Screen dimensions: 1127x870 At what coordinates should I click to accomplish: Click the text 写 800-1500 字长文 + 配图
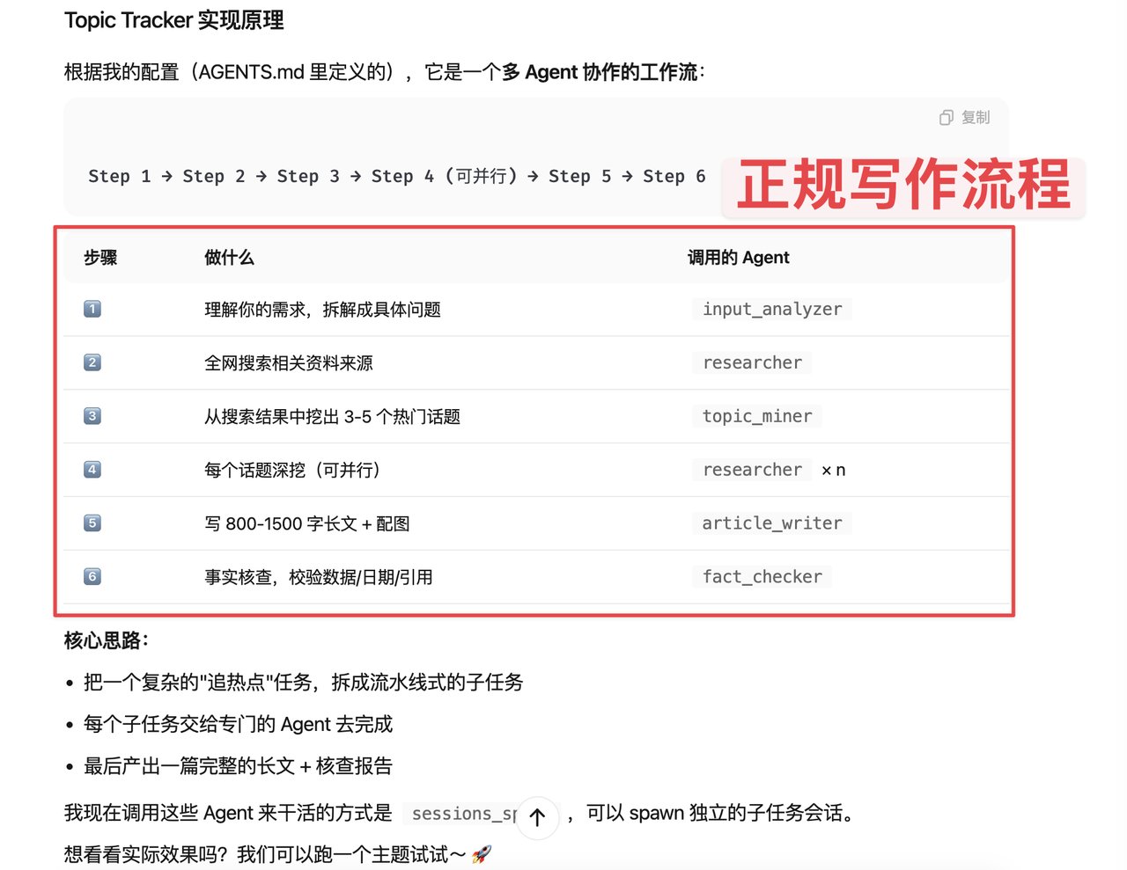(x=307, y=524)
